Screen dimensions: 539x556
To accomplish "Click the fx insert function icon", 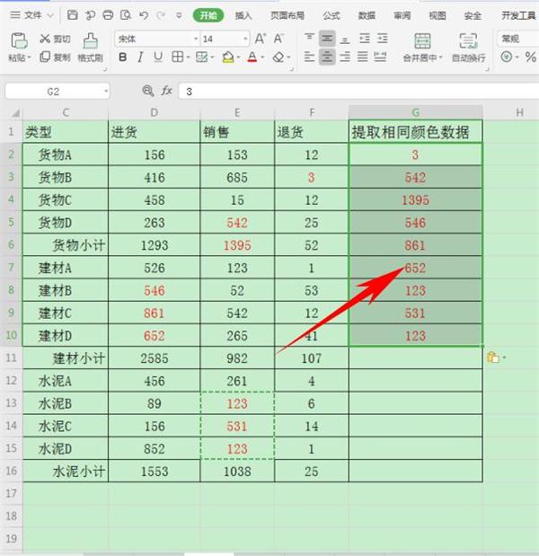I will [x=167, y=91].
